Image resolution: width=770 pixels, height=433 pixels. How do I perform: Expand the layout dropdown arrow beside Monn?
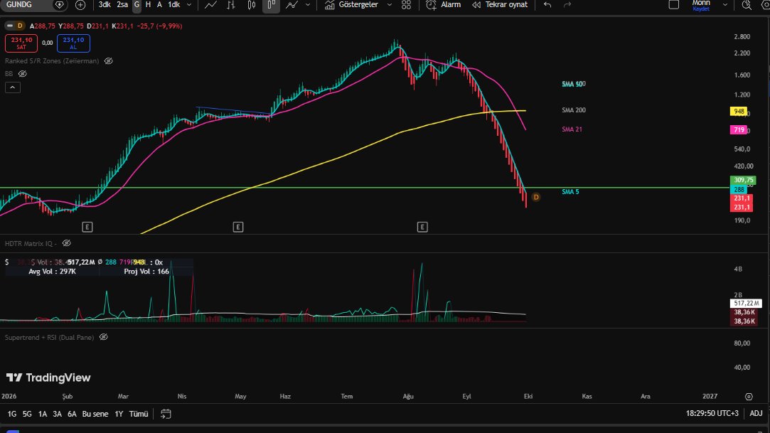tap(724, 5)
